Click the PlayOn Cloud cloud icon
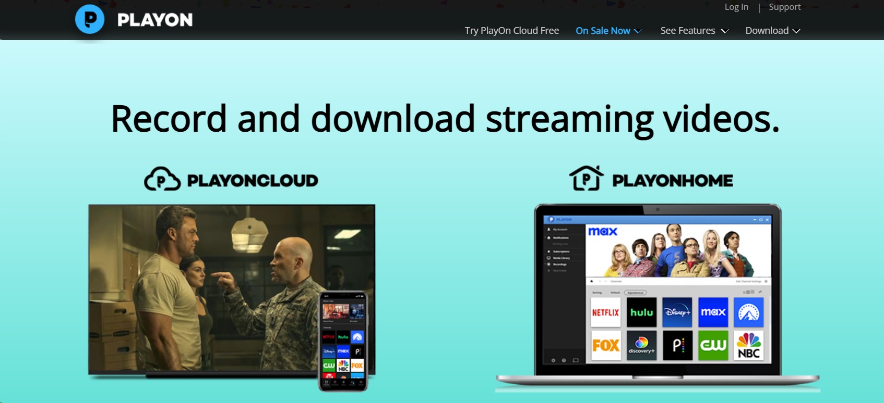The image size is (884, 403). 162,179
